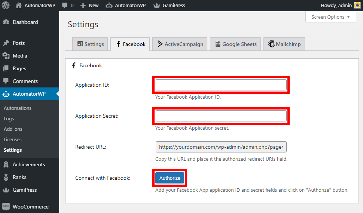Go to WooCommerce in the sidebar
The height and width of the screenshot is (213, 363).
point(30,207)
